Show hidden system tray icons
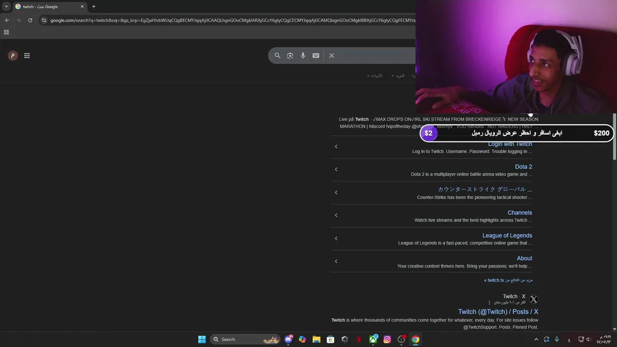 [536, 339]
